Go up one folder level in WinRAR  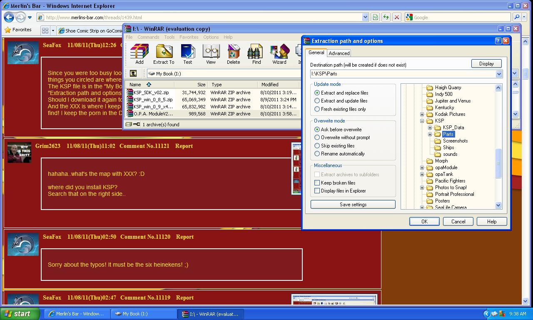point(133,73)
